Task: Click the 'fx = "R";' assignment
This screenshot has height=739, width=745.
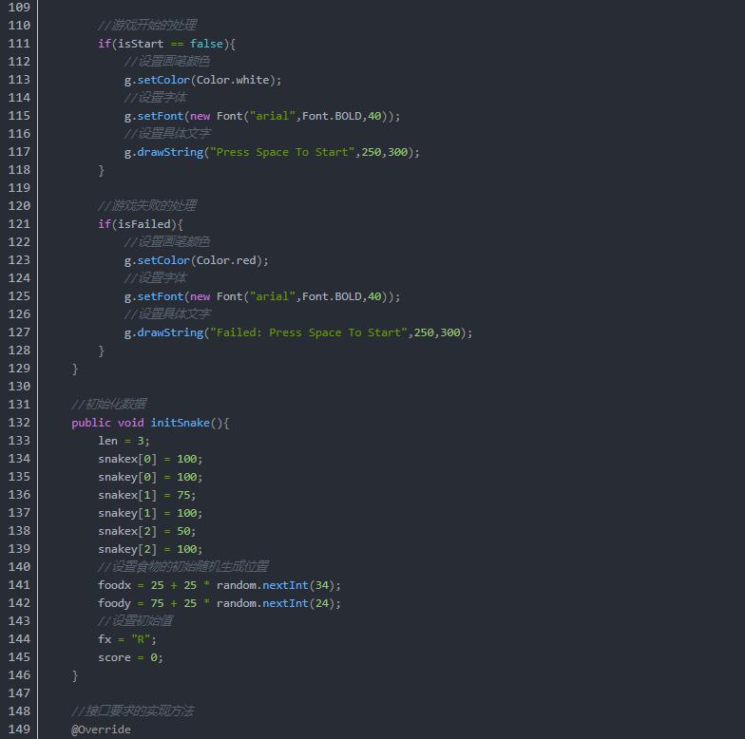Action: (x=127, y=639)
